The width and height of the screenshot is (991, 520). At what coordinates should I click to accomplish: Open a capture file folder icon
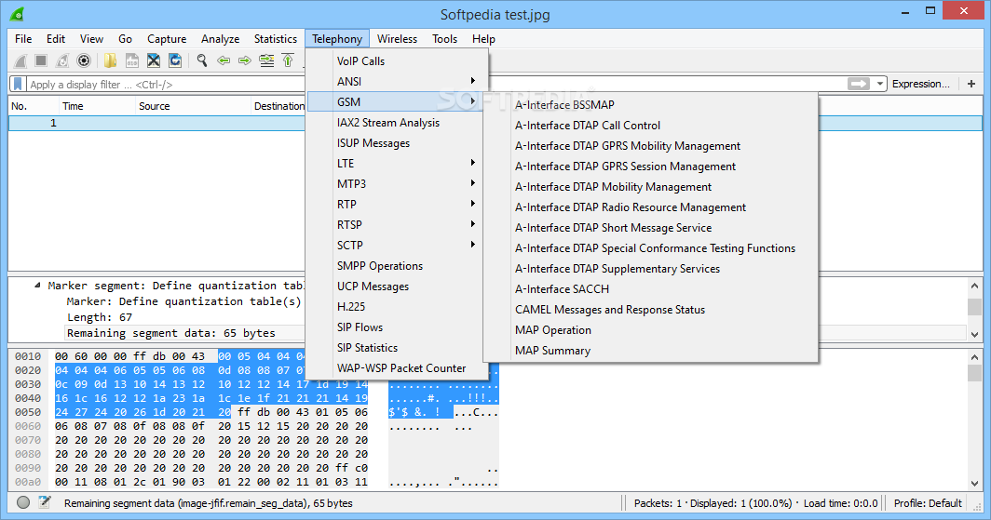110,60
